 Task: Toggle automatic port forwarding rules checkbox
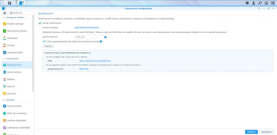tap(44, 41)
